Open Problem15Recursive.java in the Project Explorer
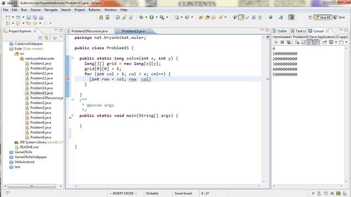351x197 pixels. 44,98
